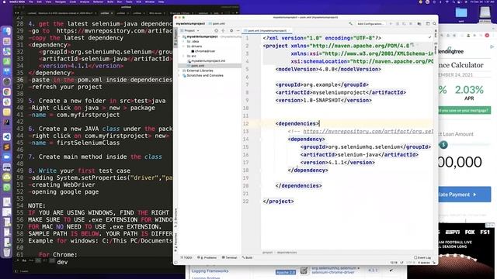Screen dimensions: 497x279
Task: Click the closing project tag on line 22
Action: (278, 201)
